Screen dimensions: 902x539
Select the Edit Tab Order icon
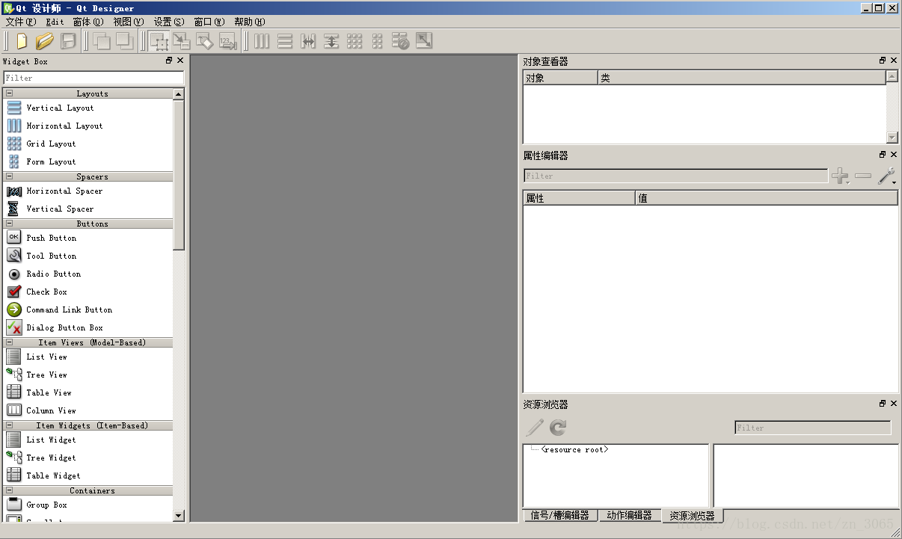(x=227, y=41)
